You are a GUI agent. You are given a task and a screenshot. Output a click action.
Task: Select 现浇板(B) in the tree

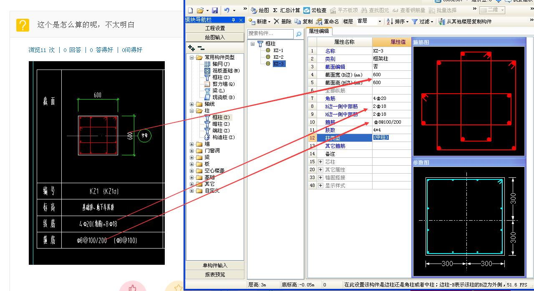click(x=219, y=97)
